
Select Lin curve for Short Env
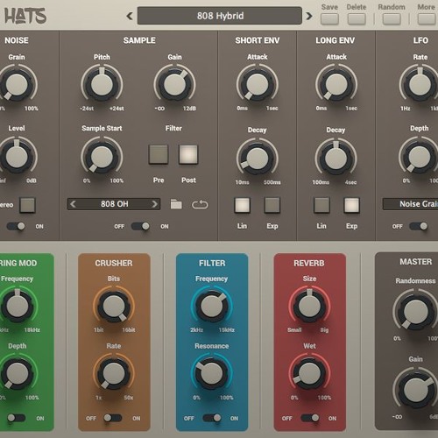click(x=242, y=205)
